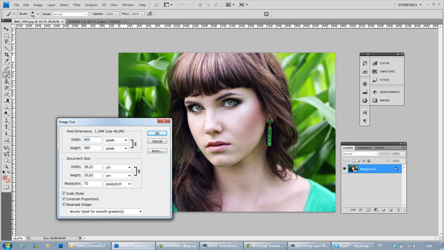The width and height of the screenshot is (444, 250).
Task: Uncheck the Scale Styles checkbox
Action: (x=64, y=194)
